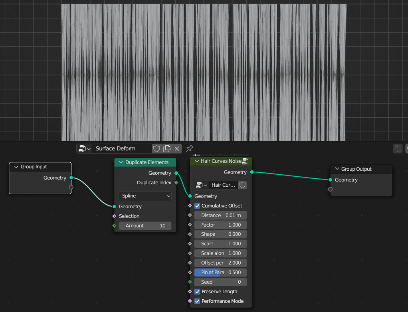Screen dimensions: 408x312
Task: Click the go-to-parent-tree arrow icon at top right
Action: point(398,148)
